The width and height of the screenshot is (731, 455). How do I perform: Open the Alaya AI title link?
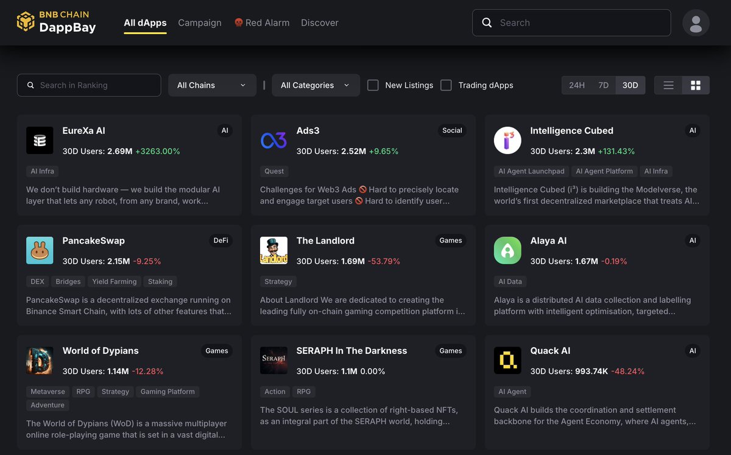coord(549,241)
